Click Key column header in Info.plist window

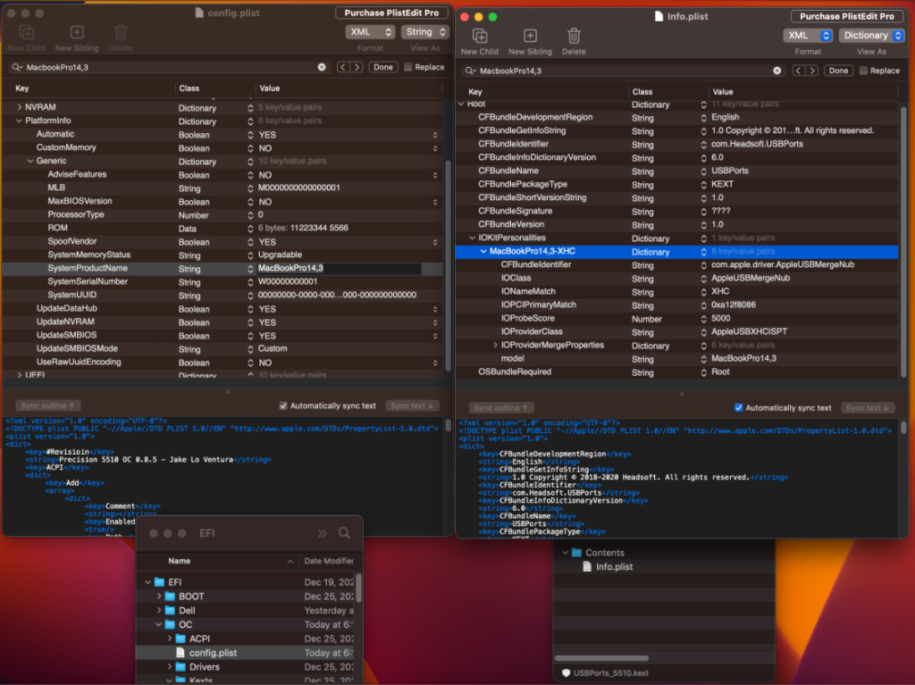point(475,92)
